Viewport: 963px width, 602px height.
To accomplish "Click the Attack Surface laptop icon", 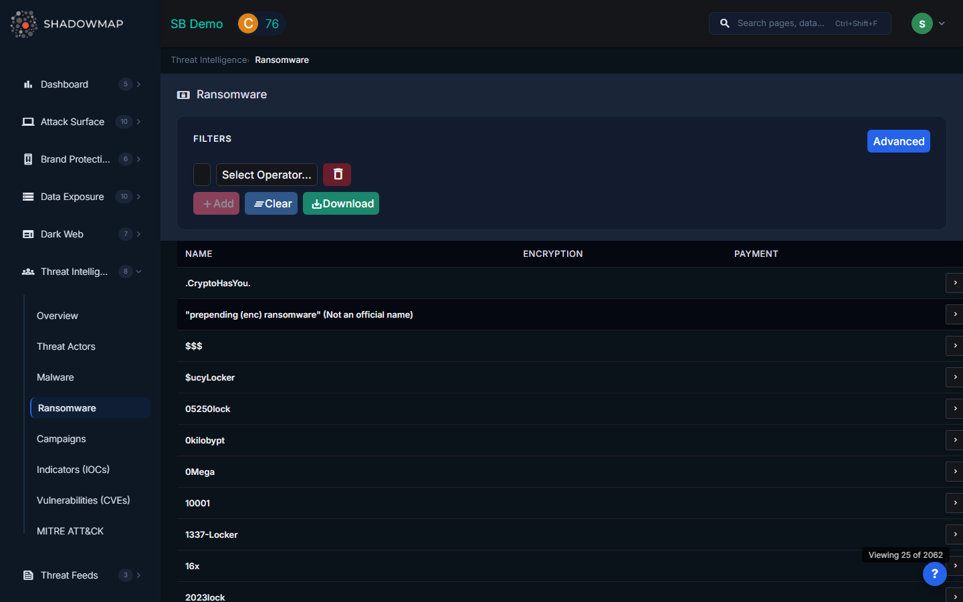I will [28, 122].
